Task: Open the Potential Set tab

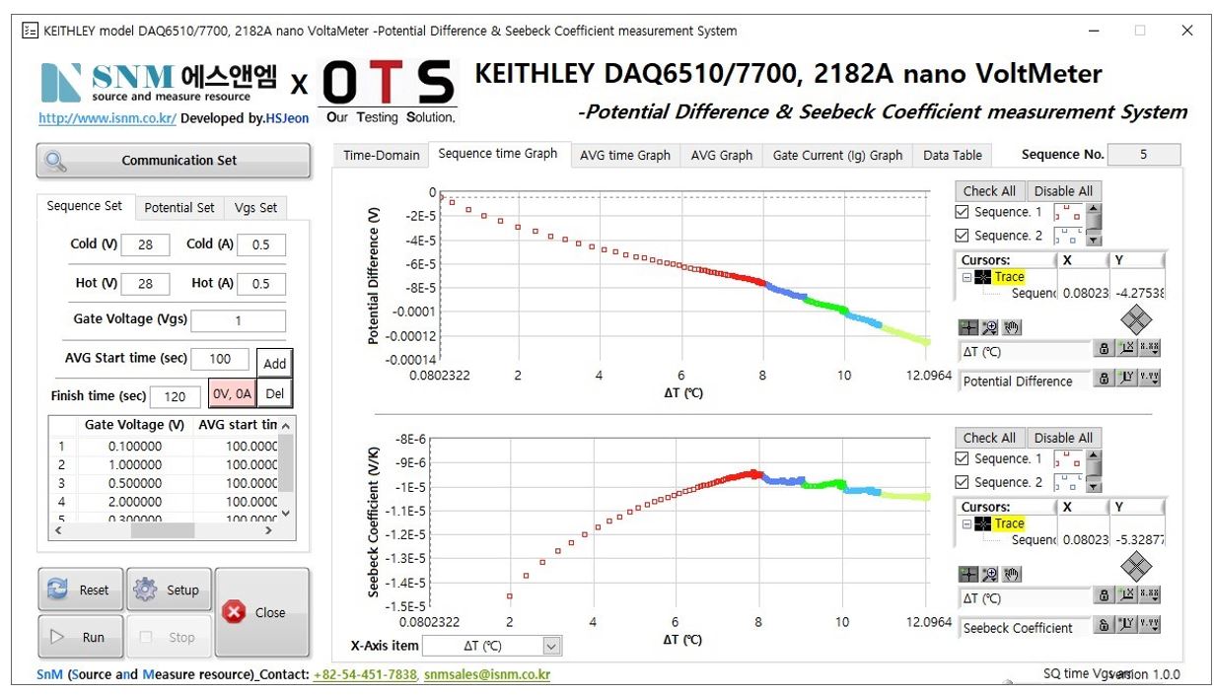Action: 179,207
